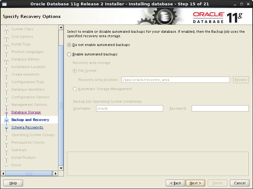Image resolution: width=253 pixels, height=189 pixels.
Task: Click the Install Product step
Action: tap(23, 157)
